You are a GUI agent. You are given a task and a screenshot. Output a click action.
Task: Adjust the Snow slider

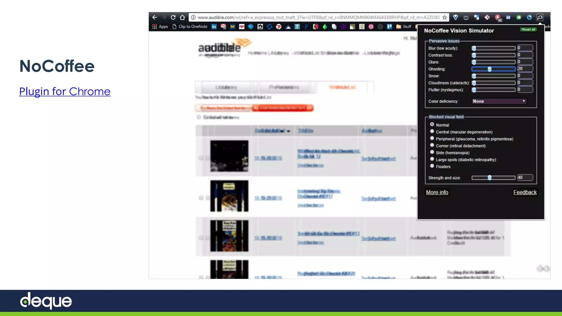point(493,76)
